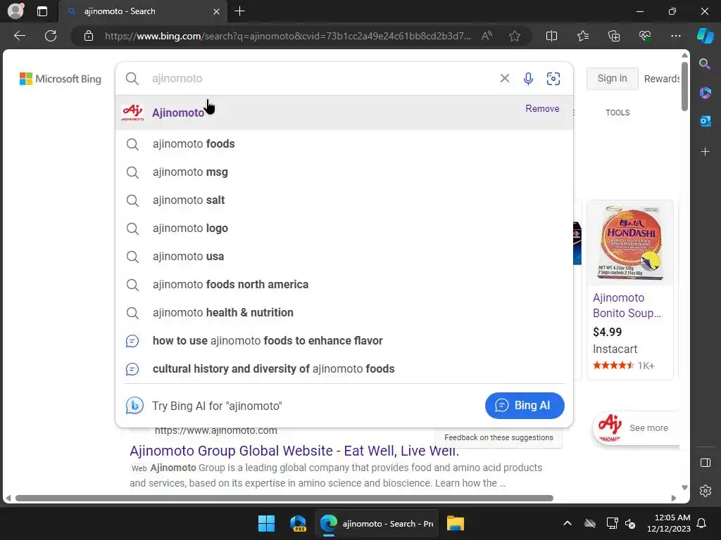Open Copilot icon in Edge toolbar
The height and width of the screenshot is (540, 721).
click(x=705, y=36)
